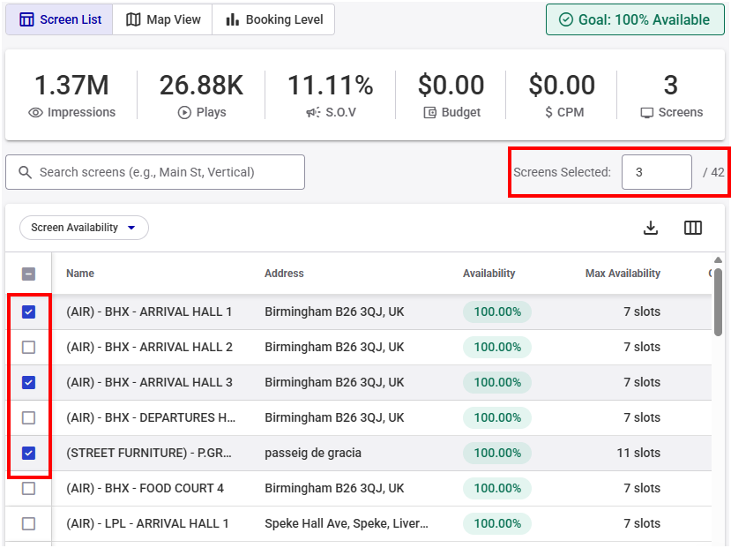Open the Booking Level tab

[273, 19]
